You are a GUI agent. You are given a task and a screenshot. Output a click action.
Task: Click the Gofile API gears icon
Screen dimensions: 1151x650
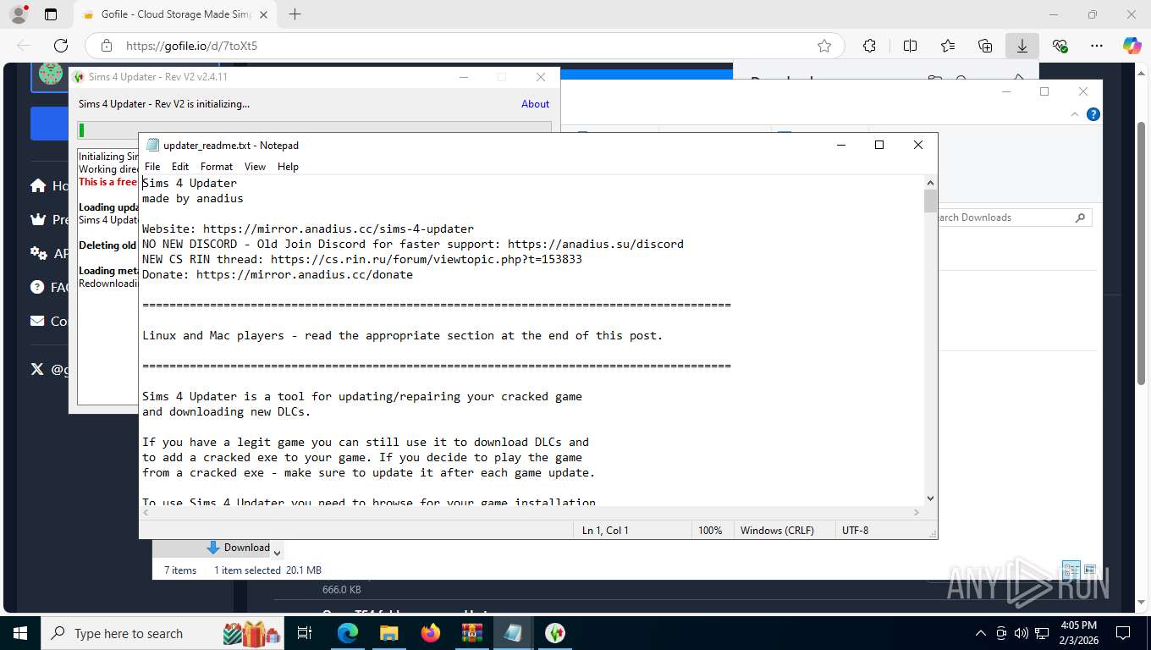point(38,253)
